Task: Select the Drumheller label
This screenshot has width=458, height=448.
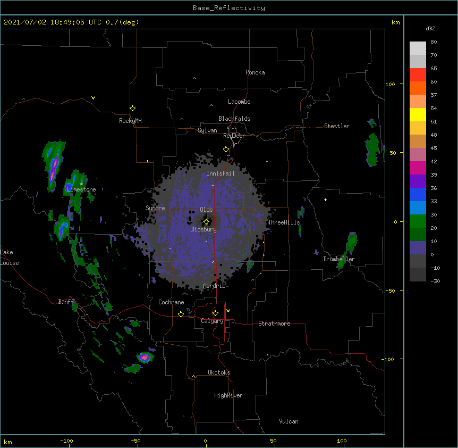Action: click(339, 259)
